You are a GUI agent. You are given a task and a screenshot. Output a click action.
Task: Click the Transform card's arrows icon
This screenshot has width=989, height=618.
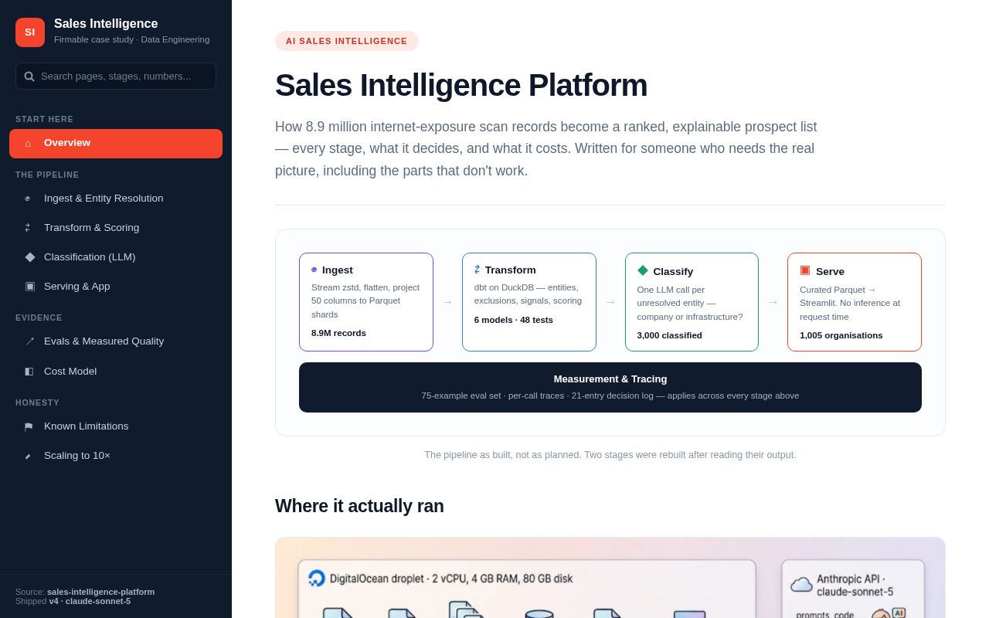point(478,270)
